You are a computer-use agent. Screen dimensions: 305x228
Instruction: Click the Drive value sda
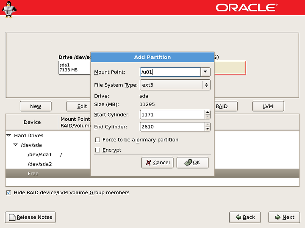point(144,96)
